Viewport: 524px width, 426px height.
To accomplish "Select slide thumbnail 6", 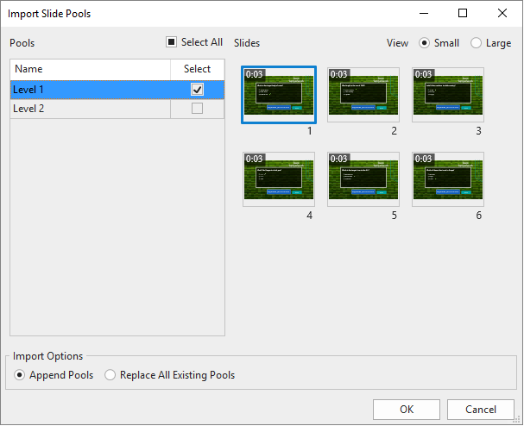I will (x=448, y=179).
